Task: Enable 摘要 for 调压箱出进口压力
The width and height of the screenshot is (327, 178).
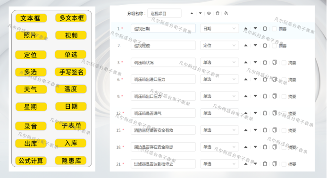Action: (284, 80)
